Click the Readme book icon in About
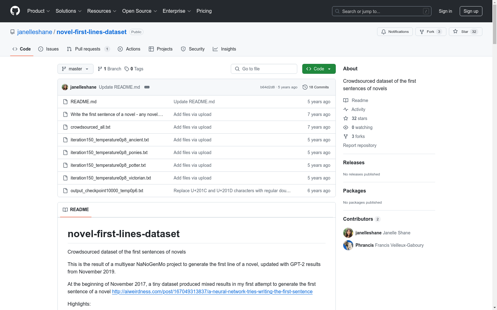This screenshot has width=497, height=310. coord(346,100)
